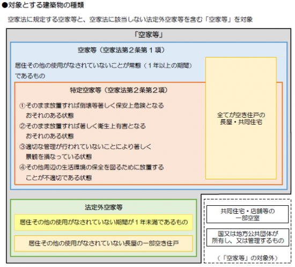Select the 「空家等」 title at top of diagram

[149, 35]
